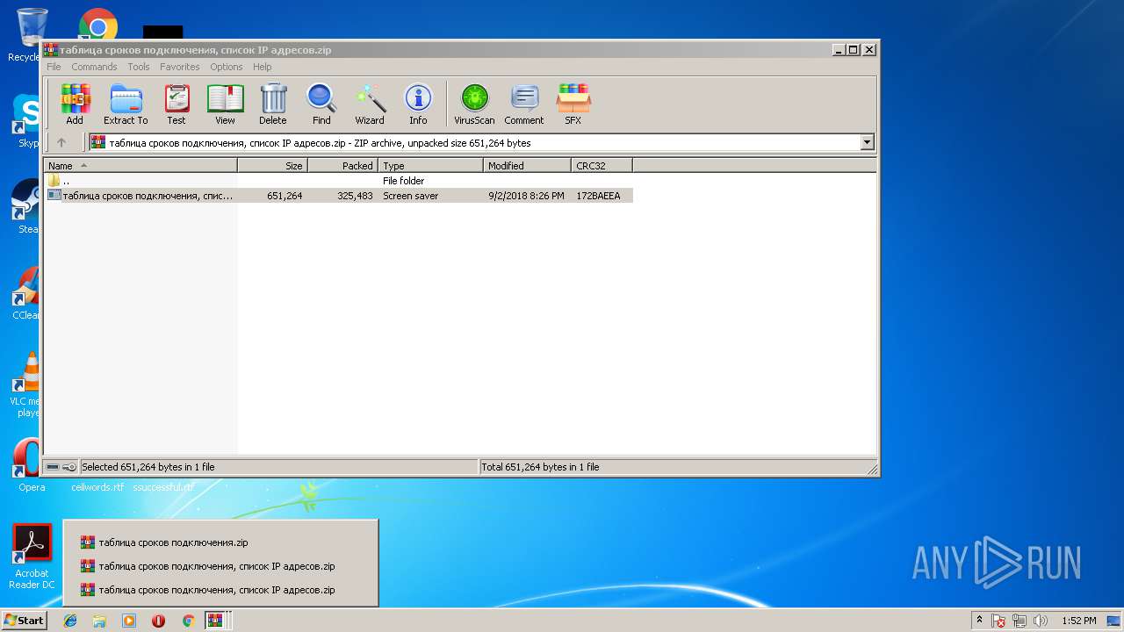1124x632 pixels.
Task: Open the View file tool
Action: point(225,104)
